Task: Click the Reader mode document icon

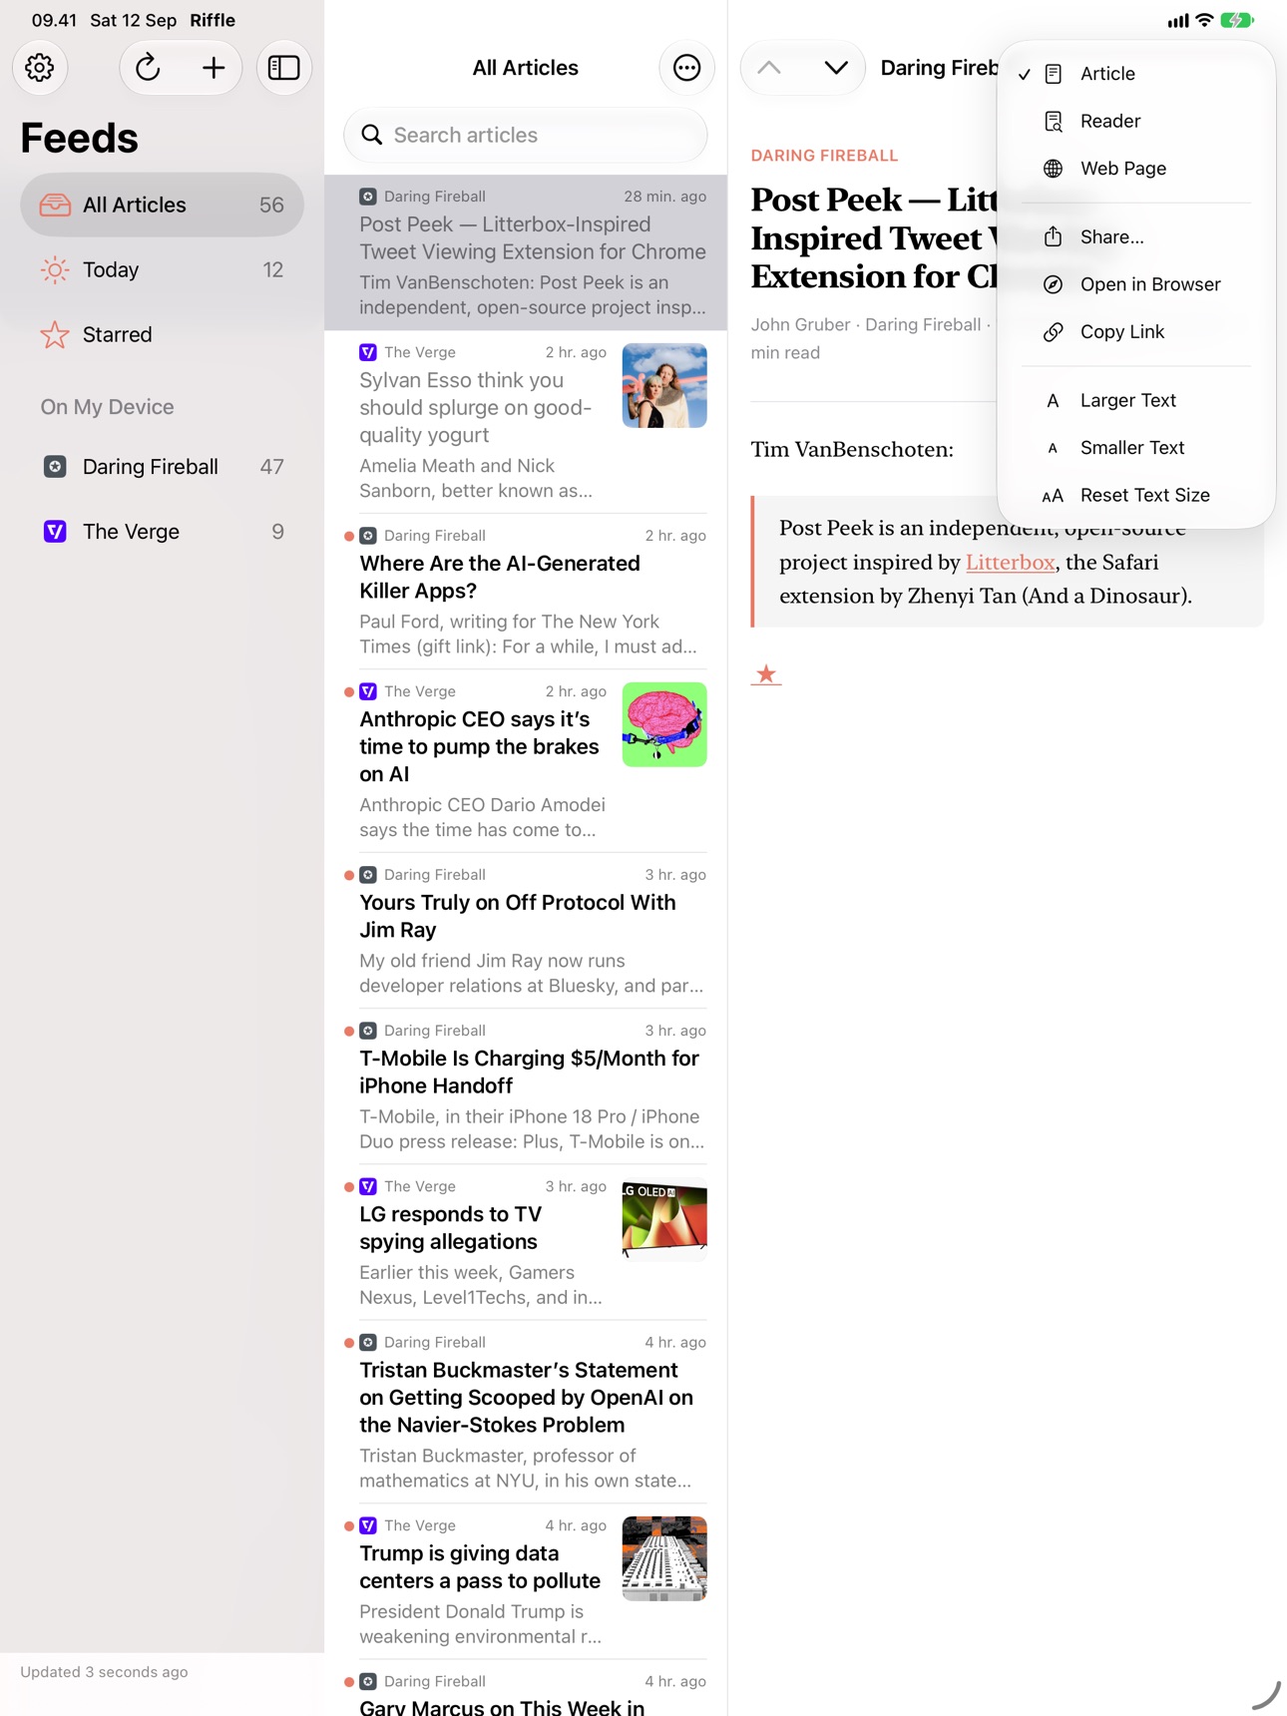Action: (1053, 121)
